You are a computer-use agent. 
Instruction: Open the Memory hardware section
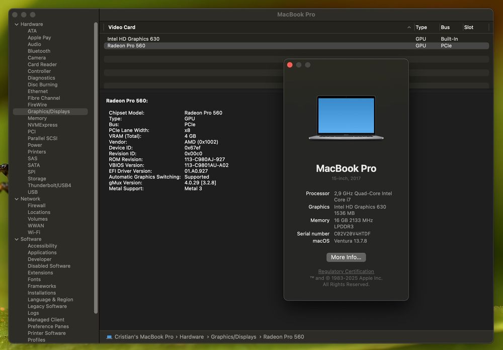[37, 118]
